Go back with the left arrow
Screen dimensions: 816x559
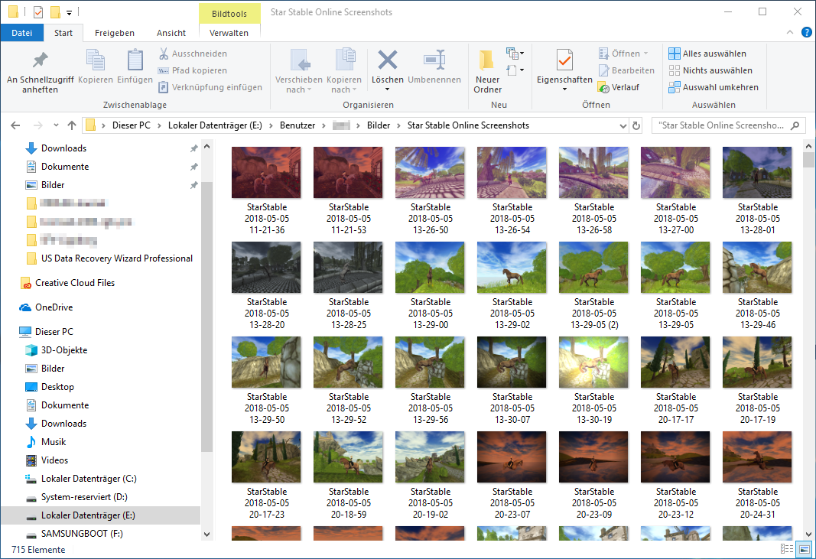pos(15,125)
